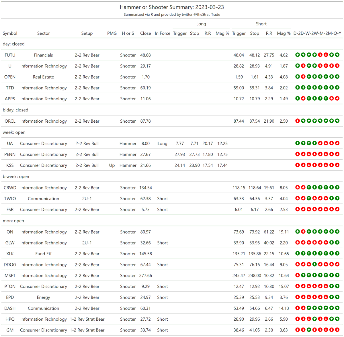Click the Hammer label in PENN row
Image resolution: width=344 pixels, height=337 pixels.
[128, 154]
